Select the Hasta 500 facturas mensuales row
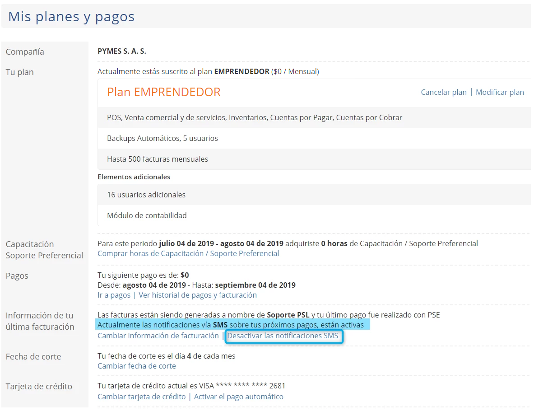534x411 pixels. tap(158, 159)
